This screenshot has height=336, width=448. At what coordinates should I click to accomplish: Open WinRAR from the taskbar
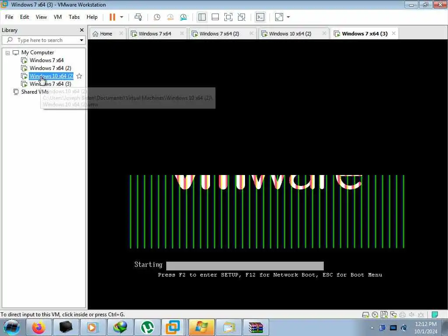click(x=255, y=327)
